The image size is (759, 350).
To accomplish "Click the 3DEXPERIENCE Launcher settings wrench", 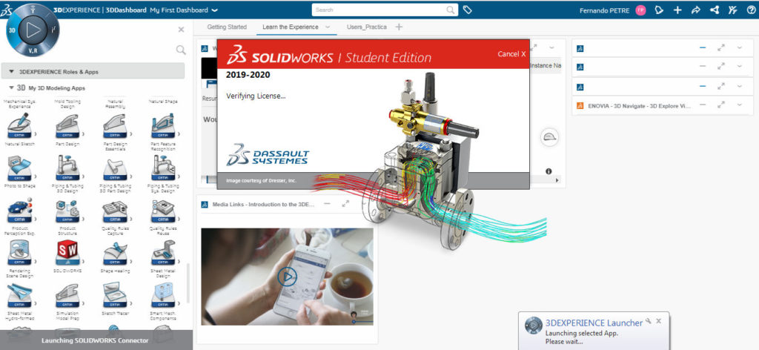I will pyautogui.click(x=649, y=321).
